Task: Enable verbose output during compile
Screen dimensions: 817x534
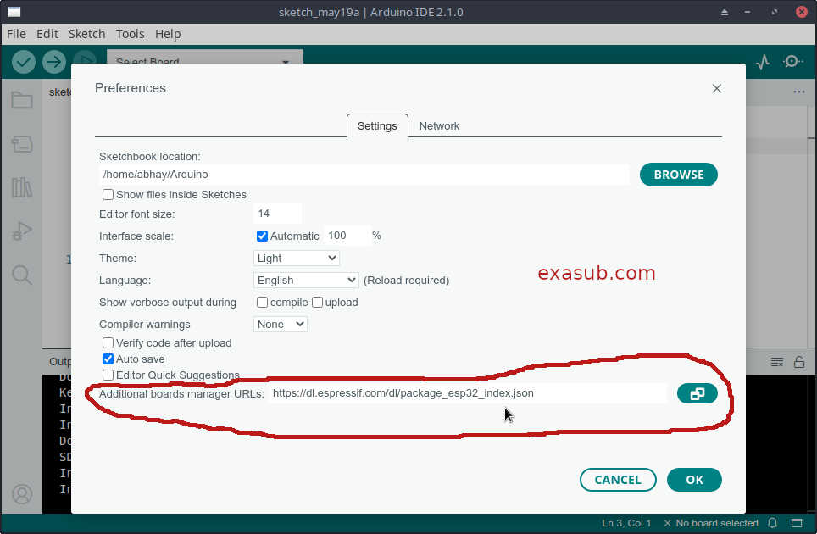Action: coord(262,302)
